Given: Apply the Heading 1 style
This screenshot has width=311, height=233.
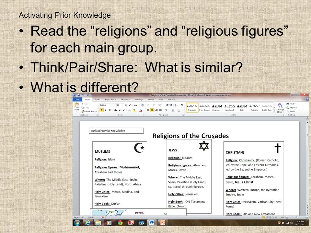Looking at the screenshot, I should coord(217,108).
